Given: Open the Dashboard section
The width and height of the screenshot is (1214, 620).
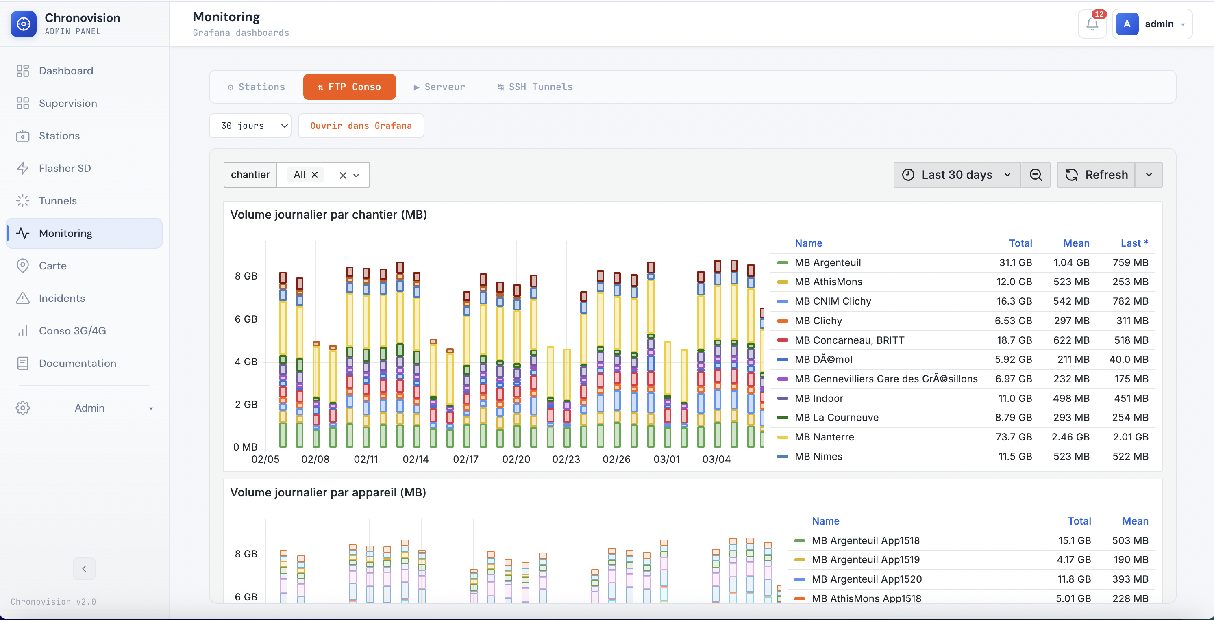Looking at the screenshot, I should pos(65,71).
